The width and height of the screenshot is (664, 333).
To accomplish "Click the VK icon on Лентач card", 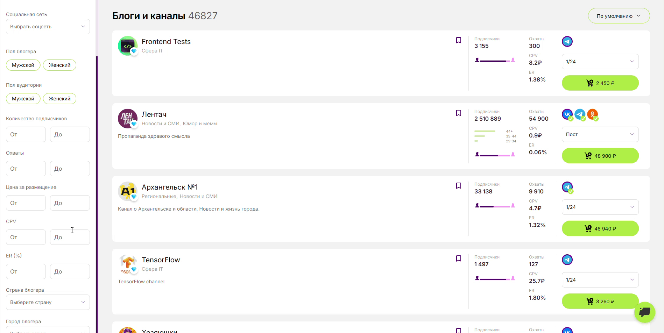I will tap(567, 114).
